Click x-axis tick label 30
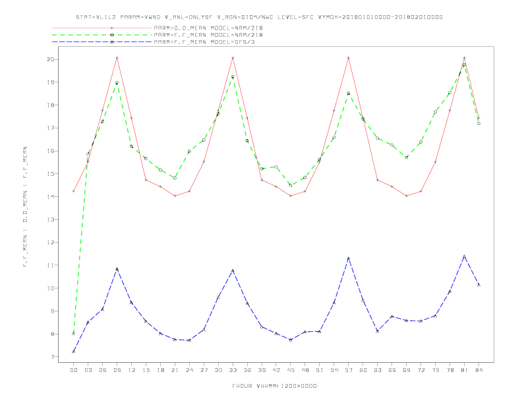 pyautogui.click(x=218, y=370)
